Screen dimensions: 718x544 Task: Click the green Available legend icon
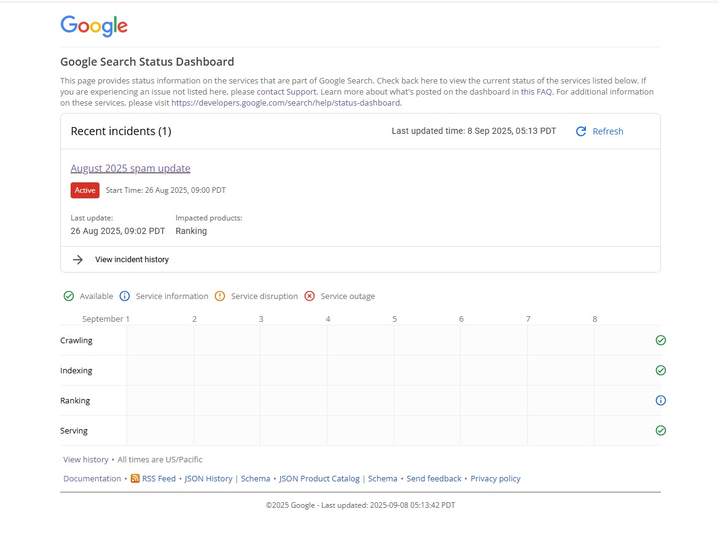point(69,297)
